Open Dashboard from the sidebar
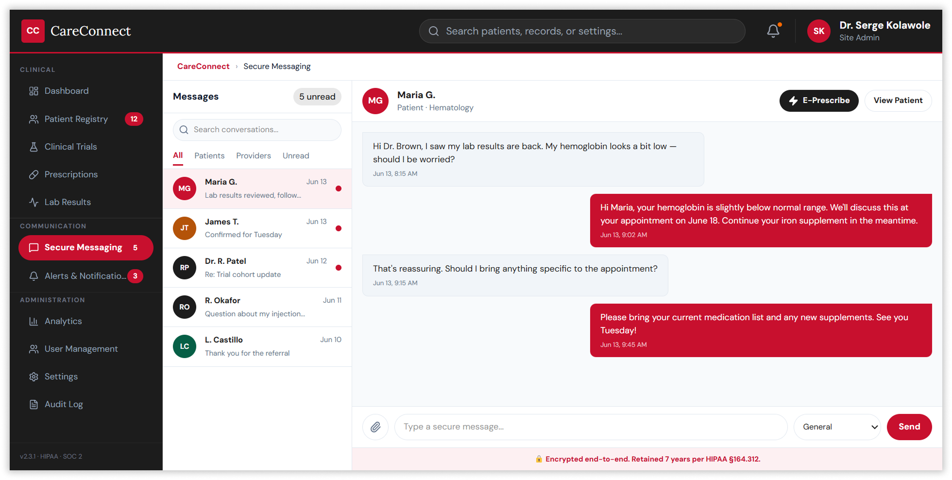Screen dimensions: 952x480 click(x=67, y=91)
